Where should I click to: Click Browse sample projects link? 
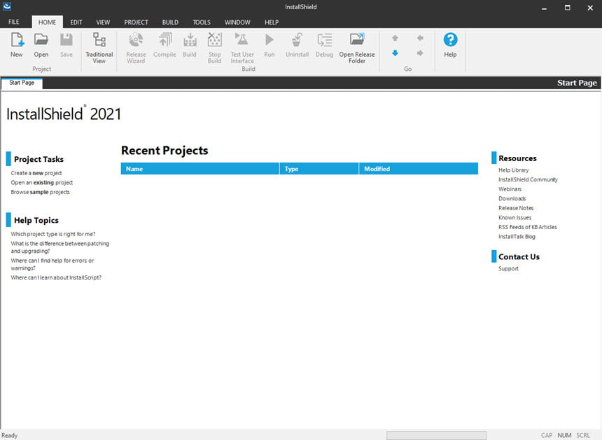point(41,192)
